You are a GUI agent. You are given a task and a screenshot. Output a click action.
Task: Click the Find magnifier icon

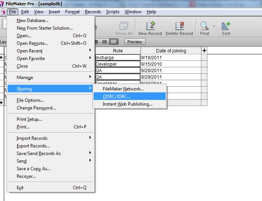[204, 26]
